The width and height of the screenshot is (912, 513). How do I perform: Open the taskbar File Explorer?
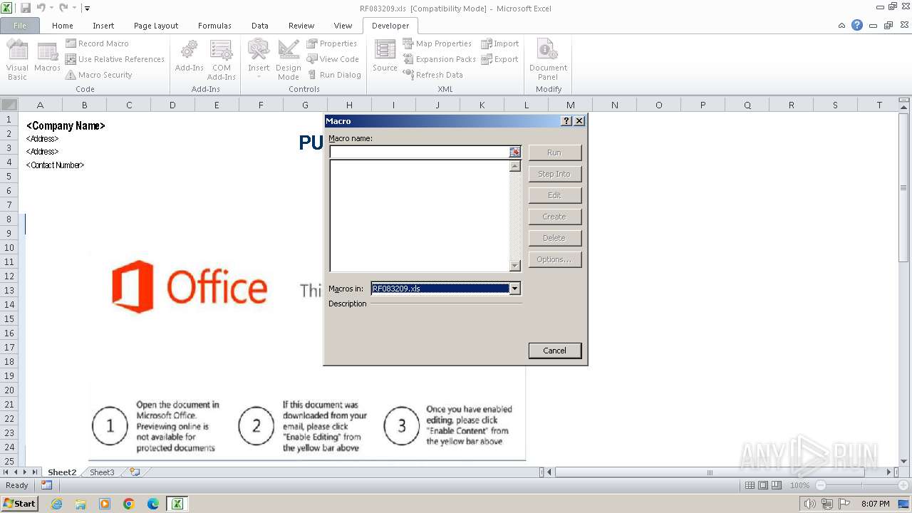point(81,504)
